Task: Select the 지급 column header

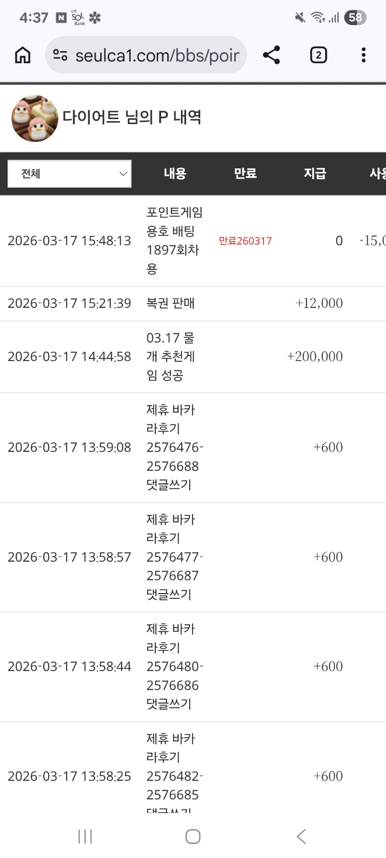Action: point(315,174)
